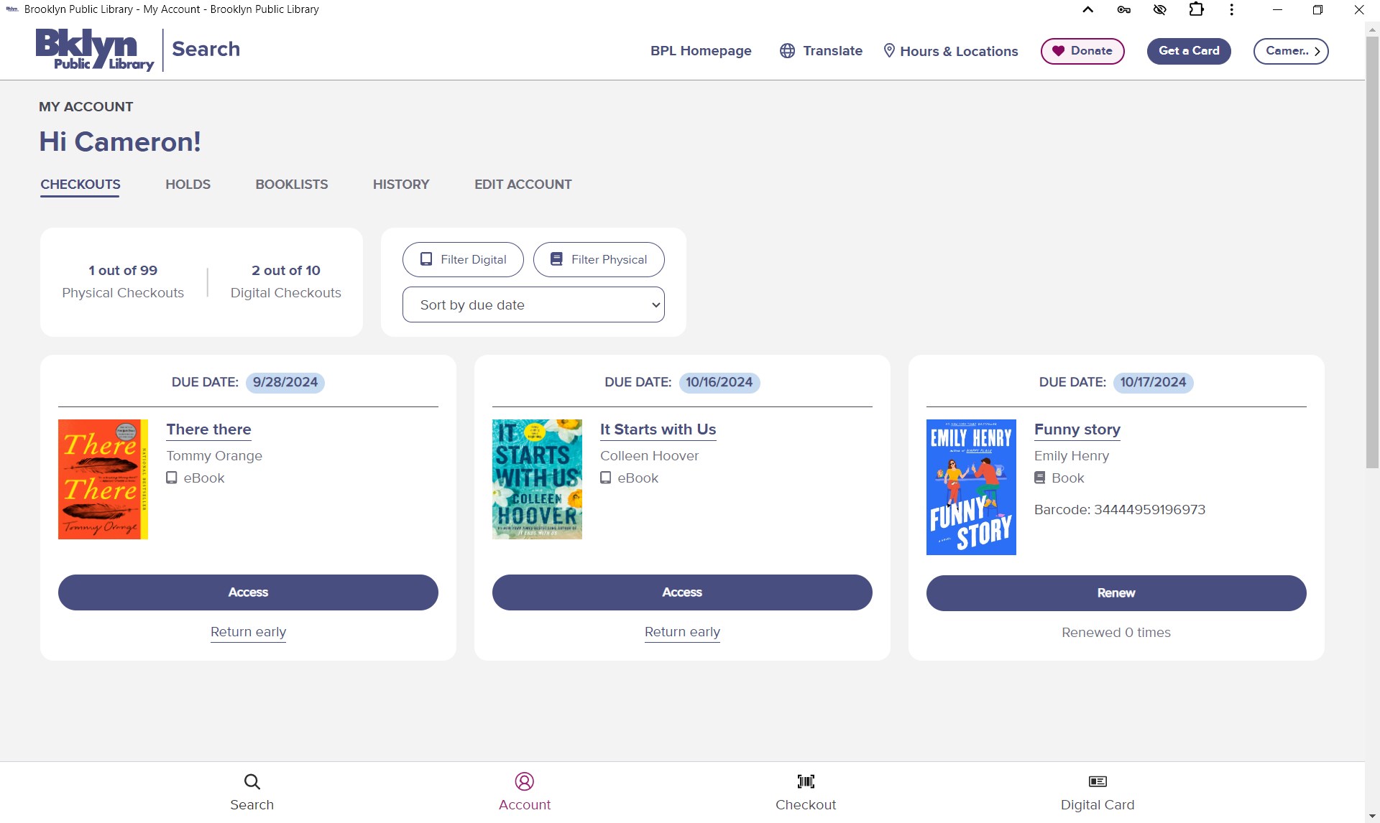This screenshot has height=823, width=1380.
Task: Toggle the Filter Physical button
Action: tap(599, 259)
